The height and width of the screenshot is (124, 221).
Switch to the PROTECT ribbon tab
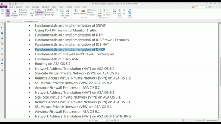click(69, 7)
